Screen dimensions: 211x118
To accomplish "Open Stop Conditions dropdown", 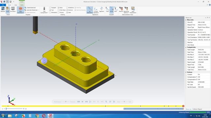I will pyautogui.click(x=20, y=10).
